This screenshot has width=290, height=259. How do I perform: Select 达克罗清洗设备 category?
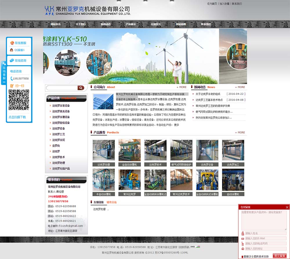[x=61, y=111]
